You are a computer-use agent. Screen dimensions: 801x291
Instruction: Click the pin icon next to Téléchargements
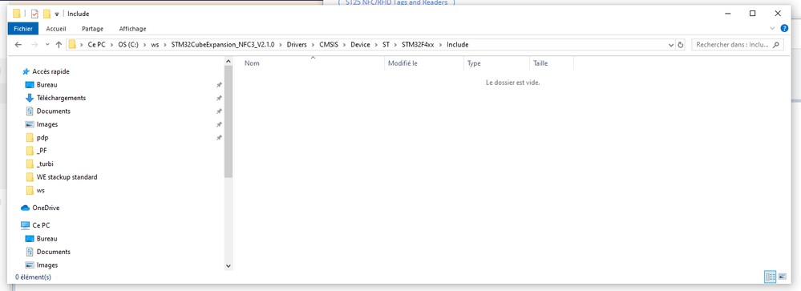(219, 98)
